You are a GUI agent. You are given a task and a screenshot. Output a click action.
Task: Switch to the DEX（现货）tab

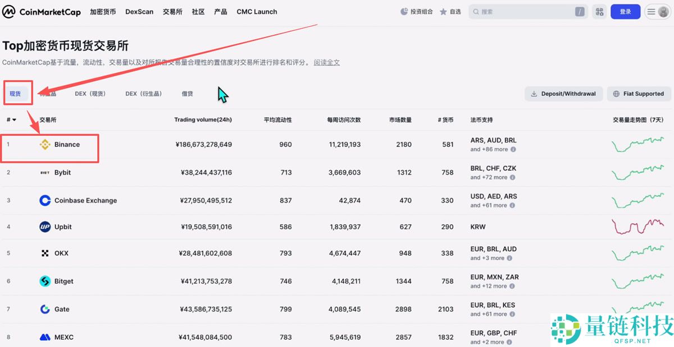tap(90, 94)
